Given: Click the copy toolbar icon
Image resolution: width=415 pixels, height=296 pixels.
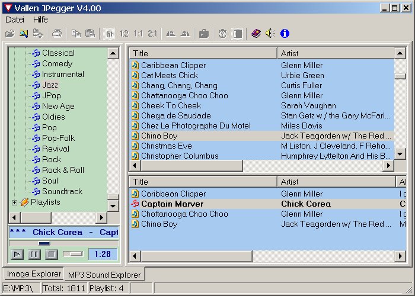Looking at the screenshot, I should [76, 34].
